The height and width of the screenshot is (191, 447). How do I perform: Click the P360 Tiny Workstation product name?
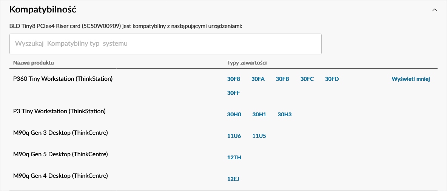click(x=63, y=79)
